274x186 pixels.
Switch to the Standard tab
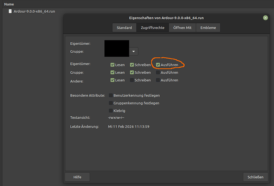[x=124, y=28]
